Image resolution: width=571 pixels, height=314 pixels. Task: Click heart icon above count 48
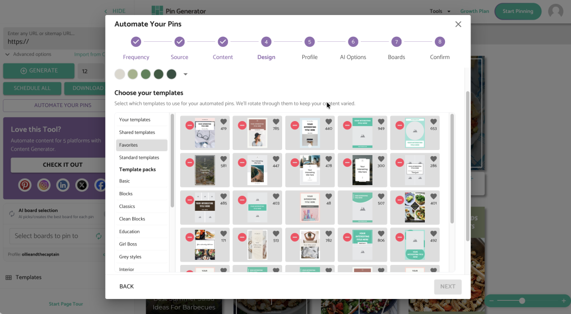pyautogui.click(x=328, y=196)
